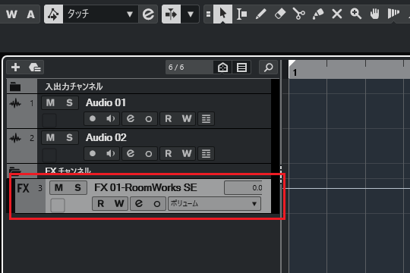410x273 pixels.
Task: Click the automation mode arrow icon
Action: click(x=54, y=14)
